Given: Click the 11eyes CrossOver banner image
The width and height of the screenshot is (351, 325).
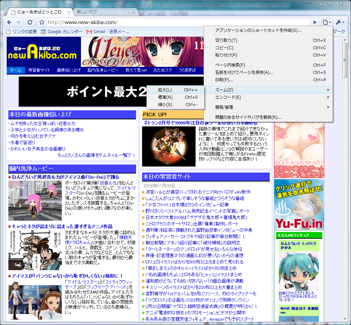Looking at the screenshot, I should [142, 52].
